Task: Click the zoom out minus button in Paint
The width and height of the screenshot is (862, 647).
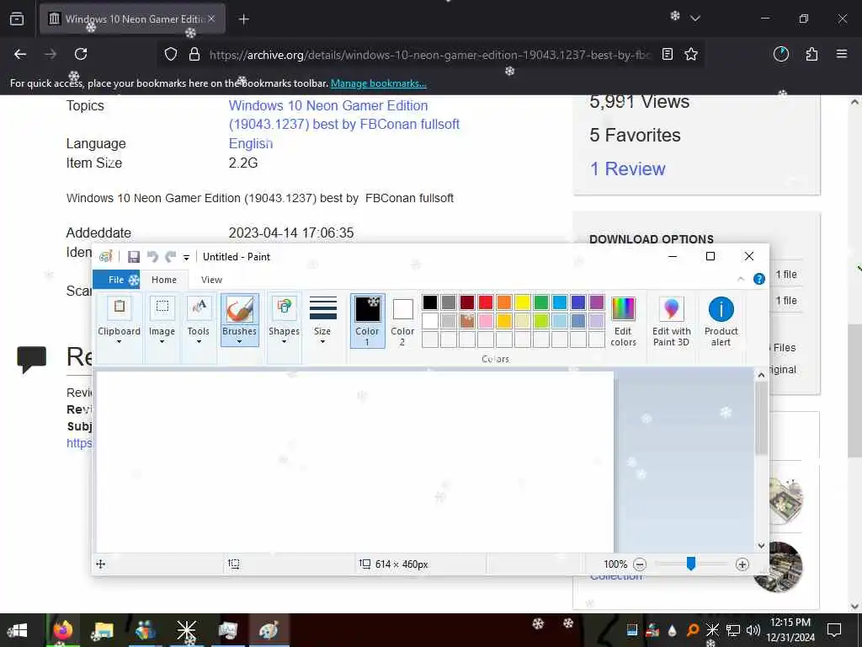Action: tap(640, 564)
